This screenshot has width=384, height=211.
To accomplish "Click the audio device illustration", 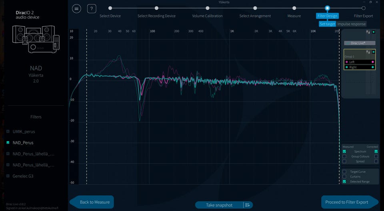I will [x=36, y=39].
